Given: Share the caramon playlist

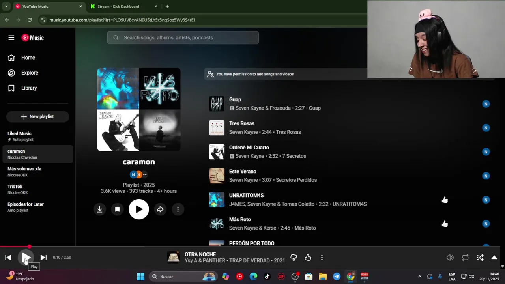Looking at the screenshot, I should pos(160,209).
